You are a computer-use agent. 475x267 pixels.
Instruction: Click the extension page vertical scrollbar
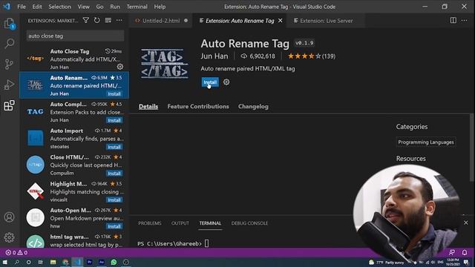point(472,148)
